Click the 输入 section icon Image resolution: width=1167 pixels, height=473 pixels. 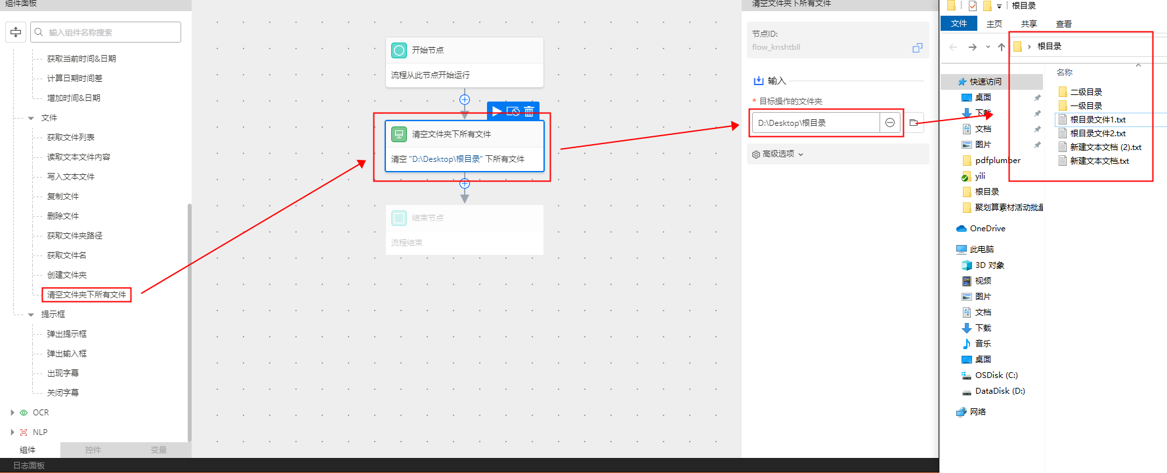(x=759, y=81)
